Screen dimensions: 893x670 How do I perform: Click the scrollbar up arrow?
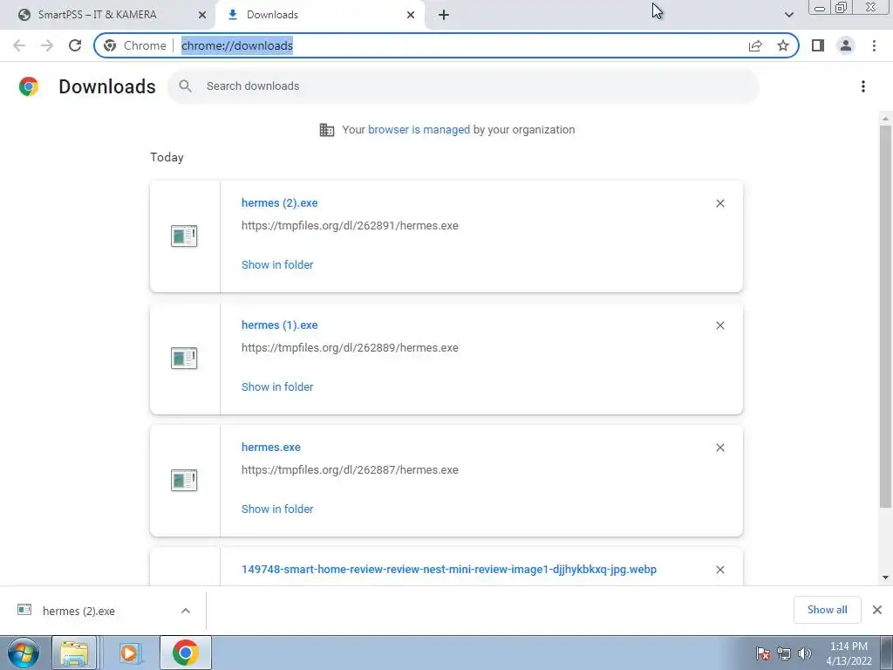tap(885, 119)
